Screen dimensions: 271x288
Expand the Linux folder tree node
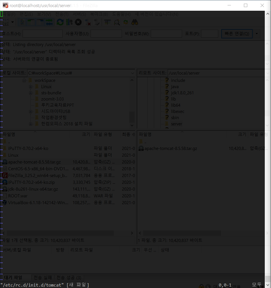tap(31, 87)
